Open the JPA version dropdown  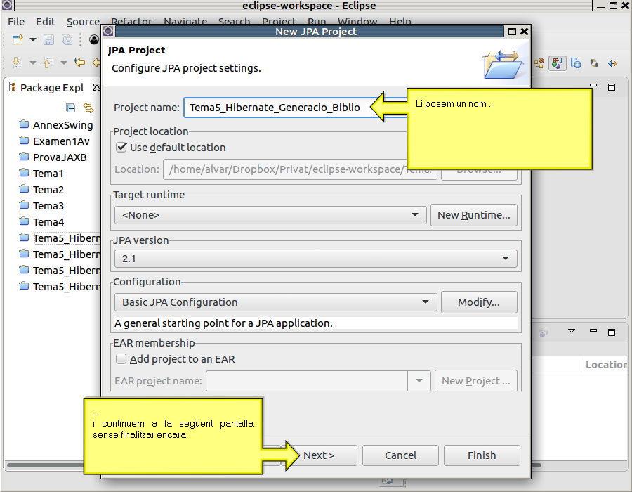coord(315,258)
